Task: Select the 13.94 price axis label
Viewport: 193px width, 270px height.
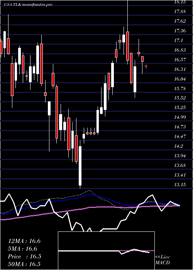Action: [x=180, y=156]
